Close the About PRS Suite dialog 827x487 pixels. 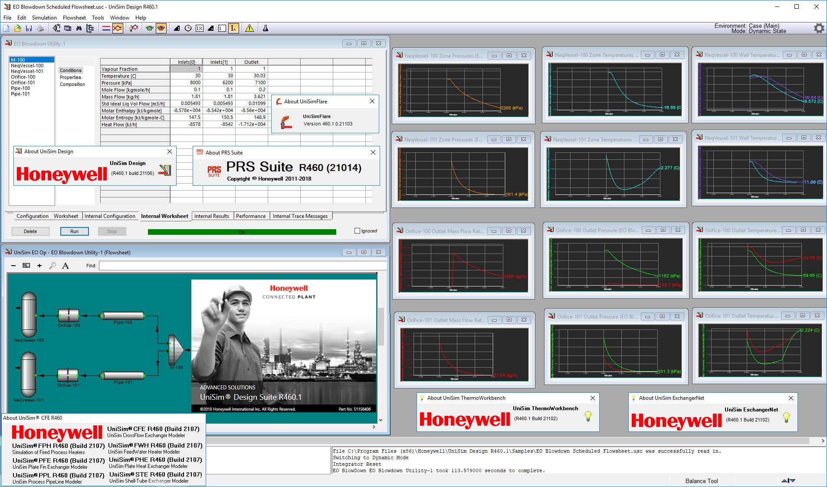click(x=373, y=152)
